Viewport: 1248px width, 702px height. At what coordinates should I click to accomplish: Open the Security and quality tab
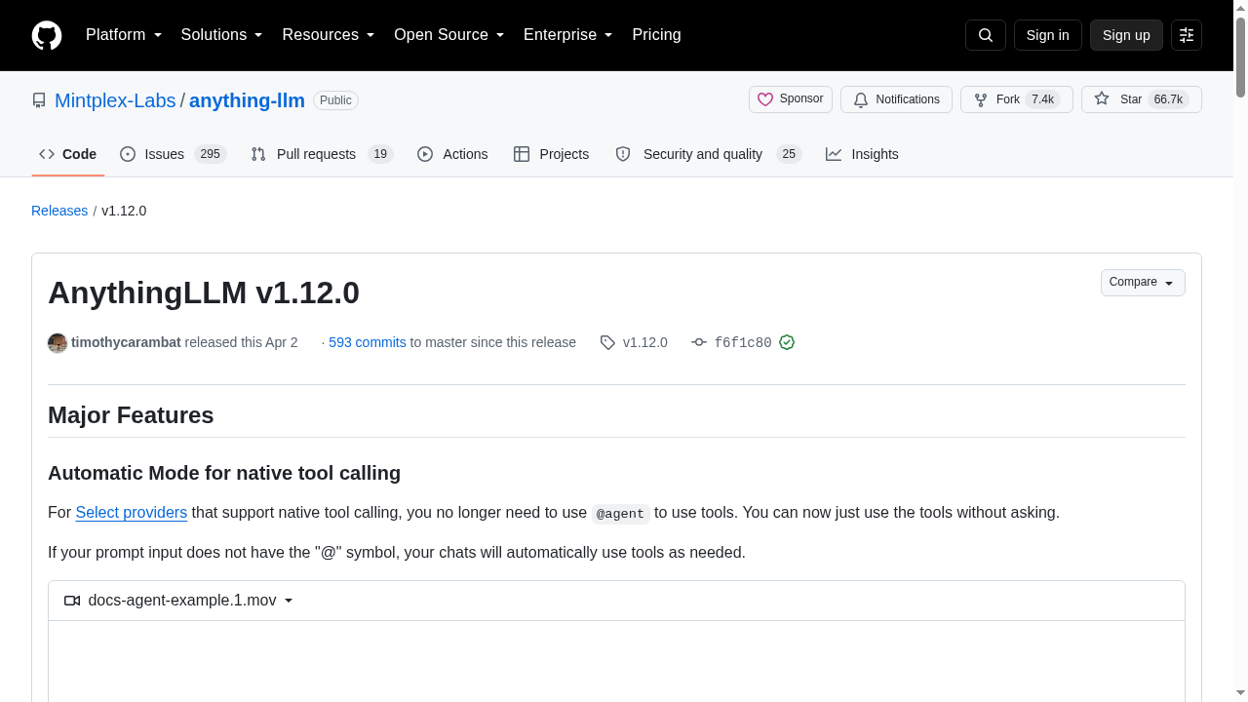click(708, 154)
